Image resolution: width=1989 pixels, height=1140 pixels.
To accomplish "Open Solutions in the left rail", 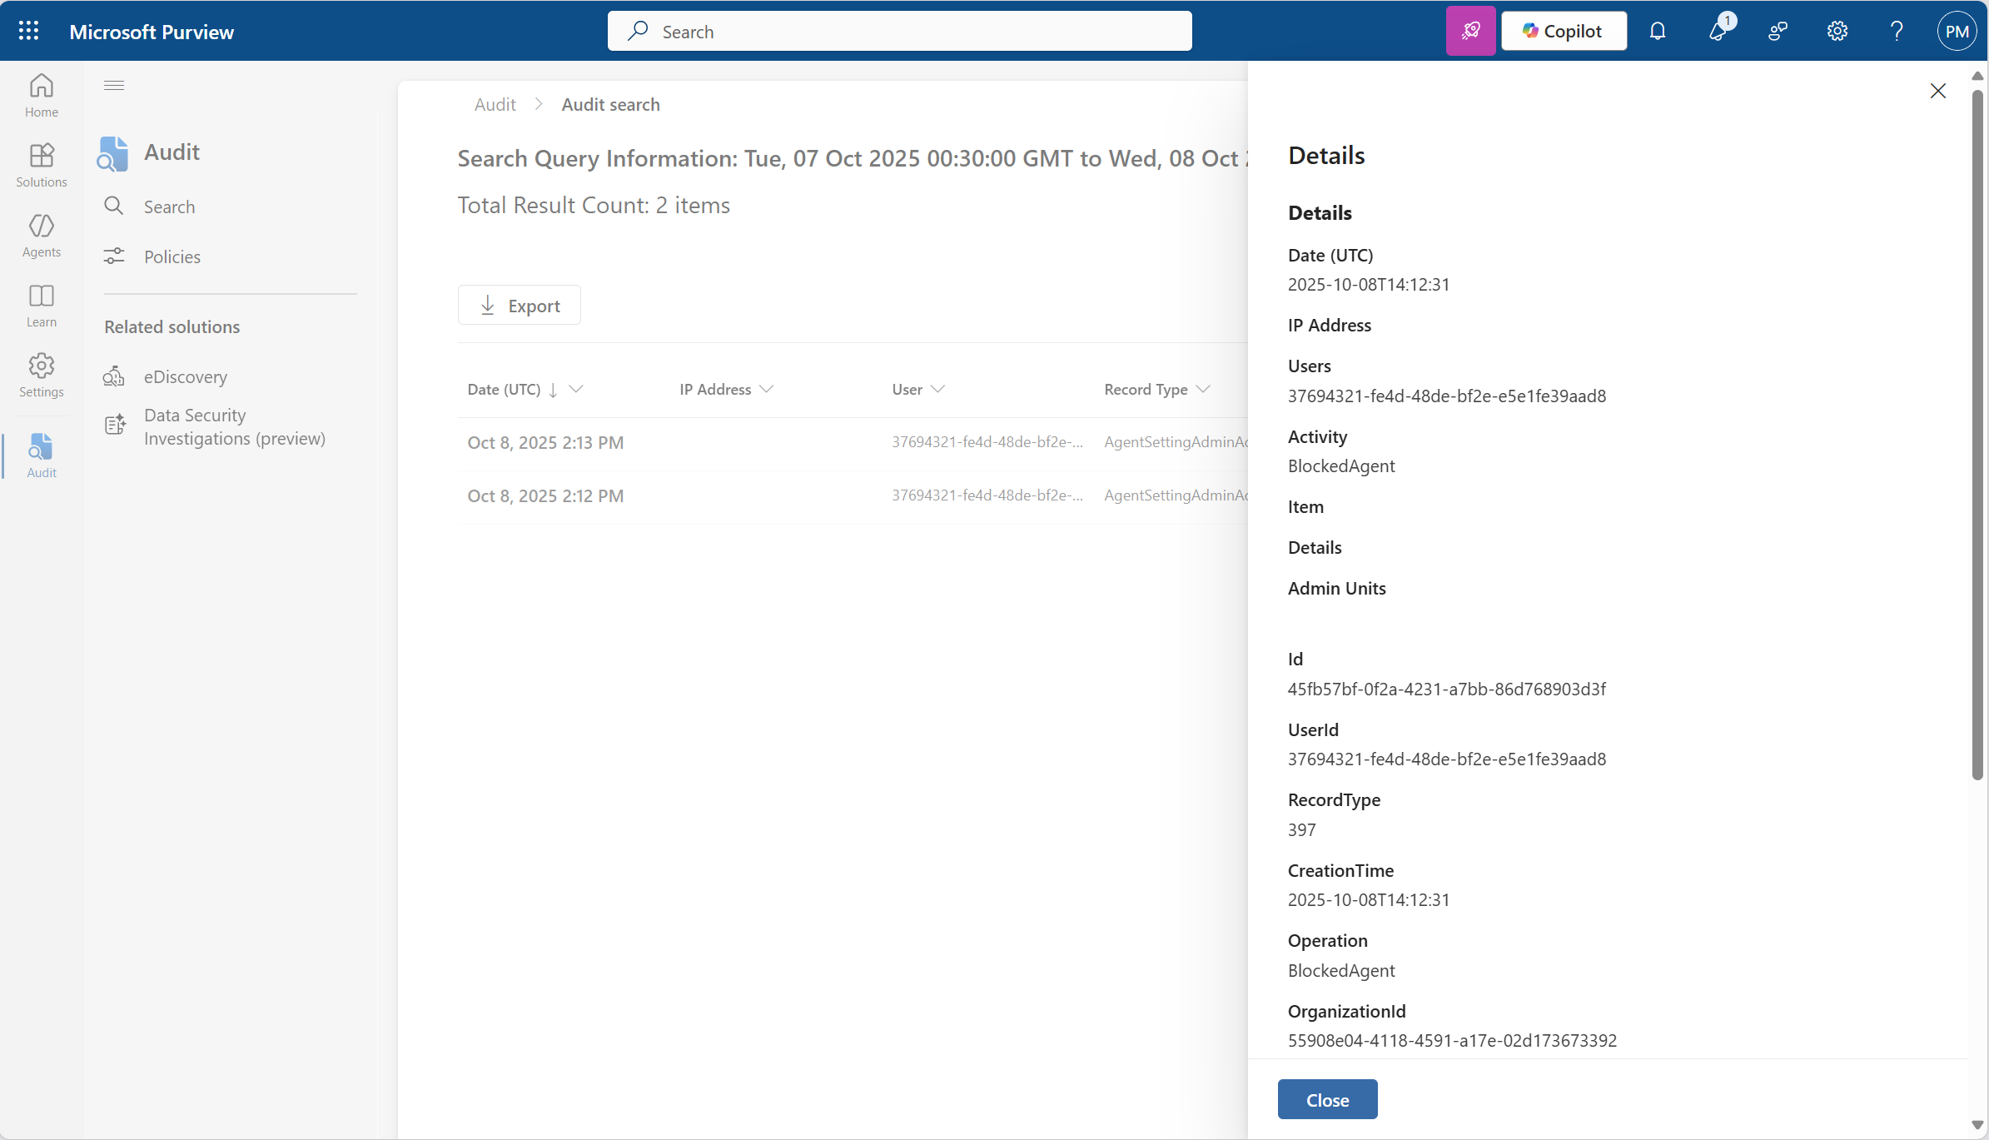I will [x=41, y=165].
